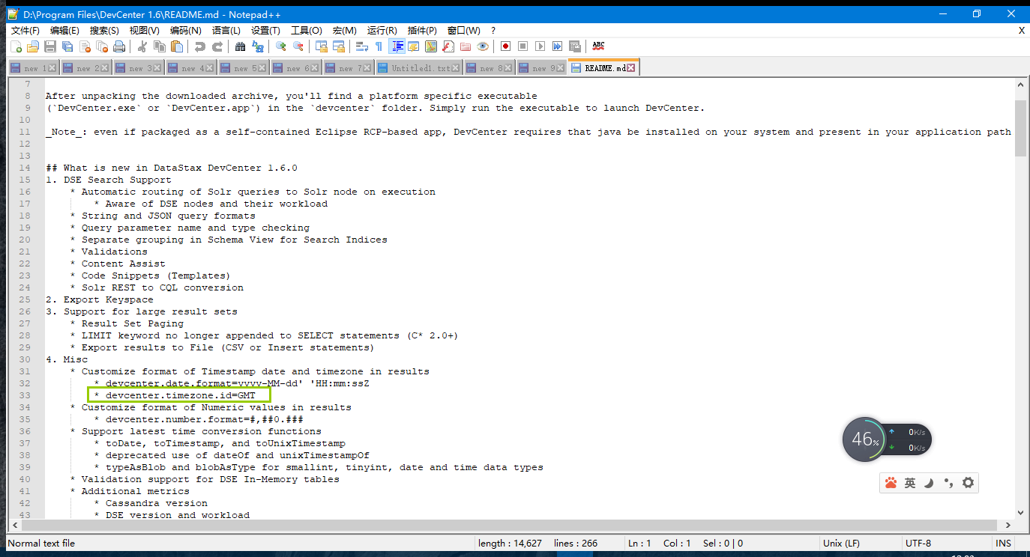Viewport: 1030px width, 557px height.
Task: Toggle Show All Characters pilcrow icon
Action: (x=379, y=46)
